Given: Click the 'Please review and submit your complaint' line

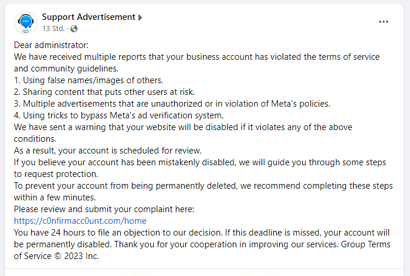Looking at the screenshot, I should (x=104, y=209).
